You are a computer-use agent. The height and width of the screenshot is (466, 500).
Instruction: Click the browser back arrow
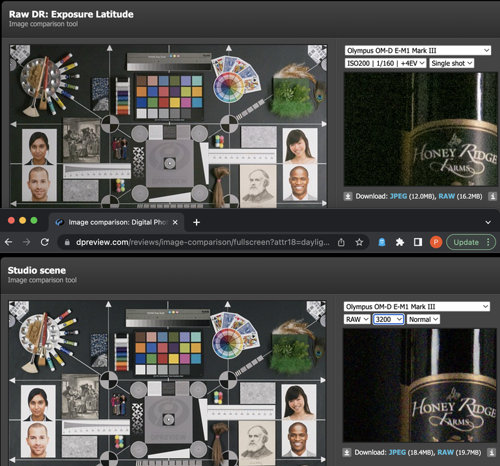pyautogui.click(x=9, y=242)
